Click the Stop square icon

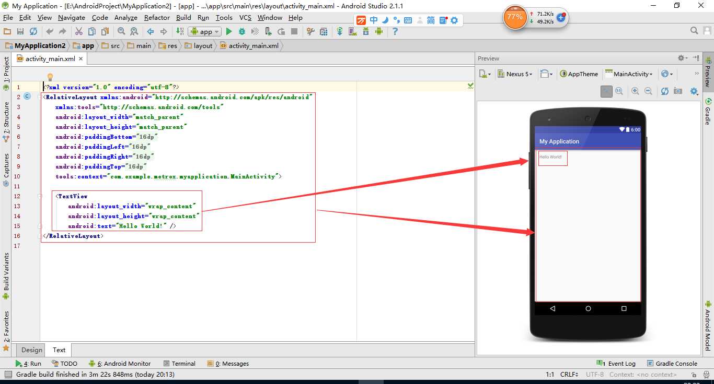tap(294, 32)
